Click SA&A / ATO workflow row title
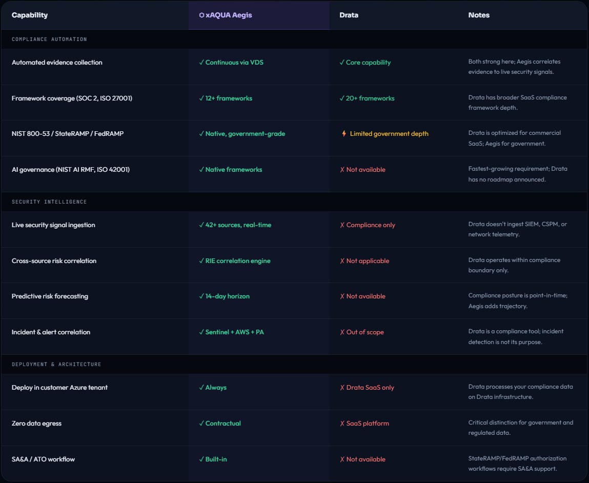Viewport: 589px width, 483px height. coord(43,459)
